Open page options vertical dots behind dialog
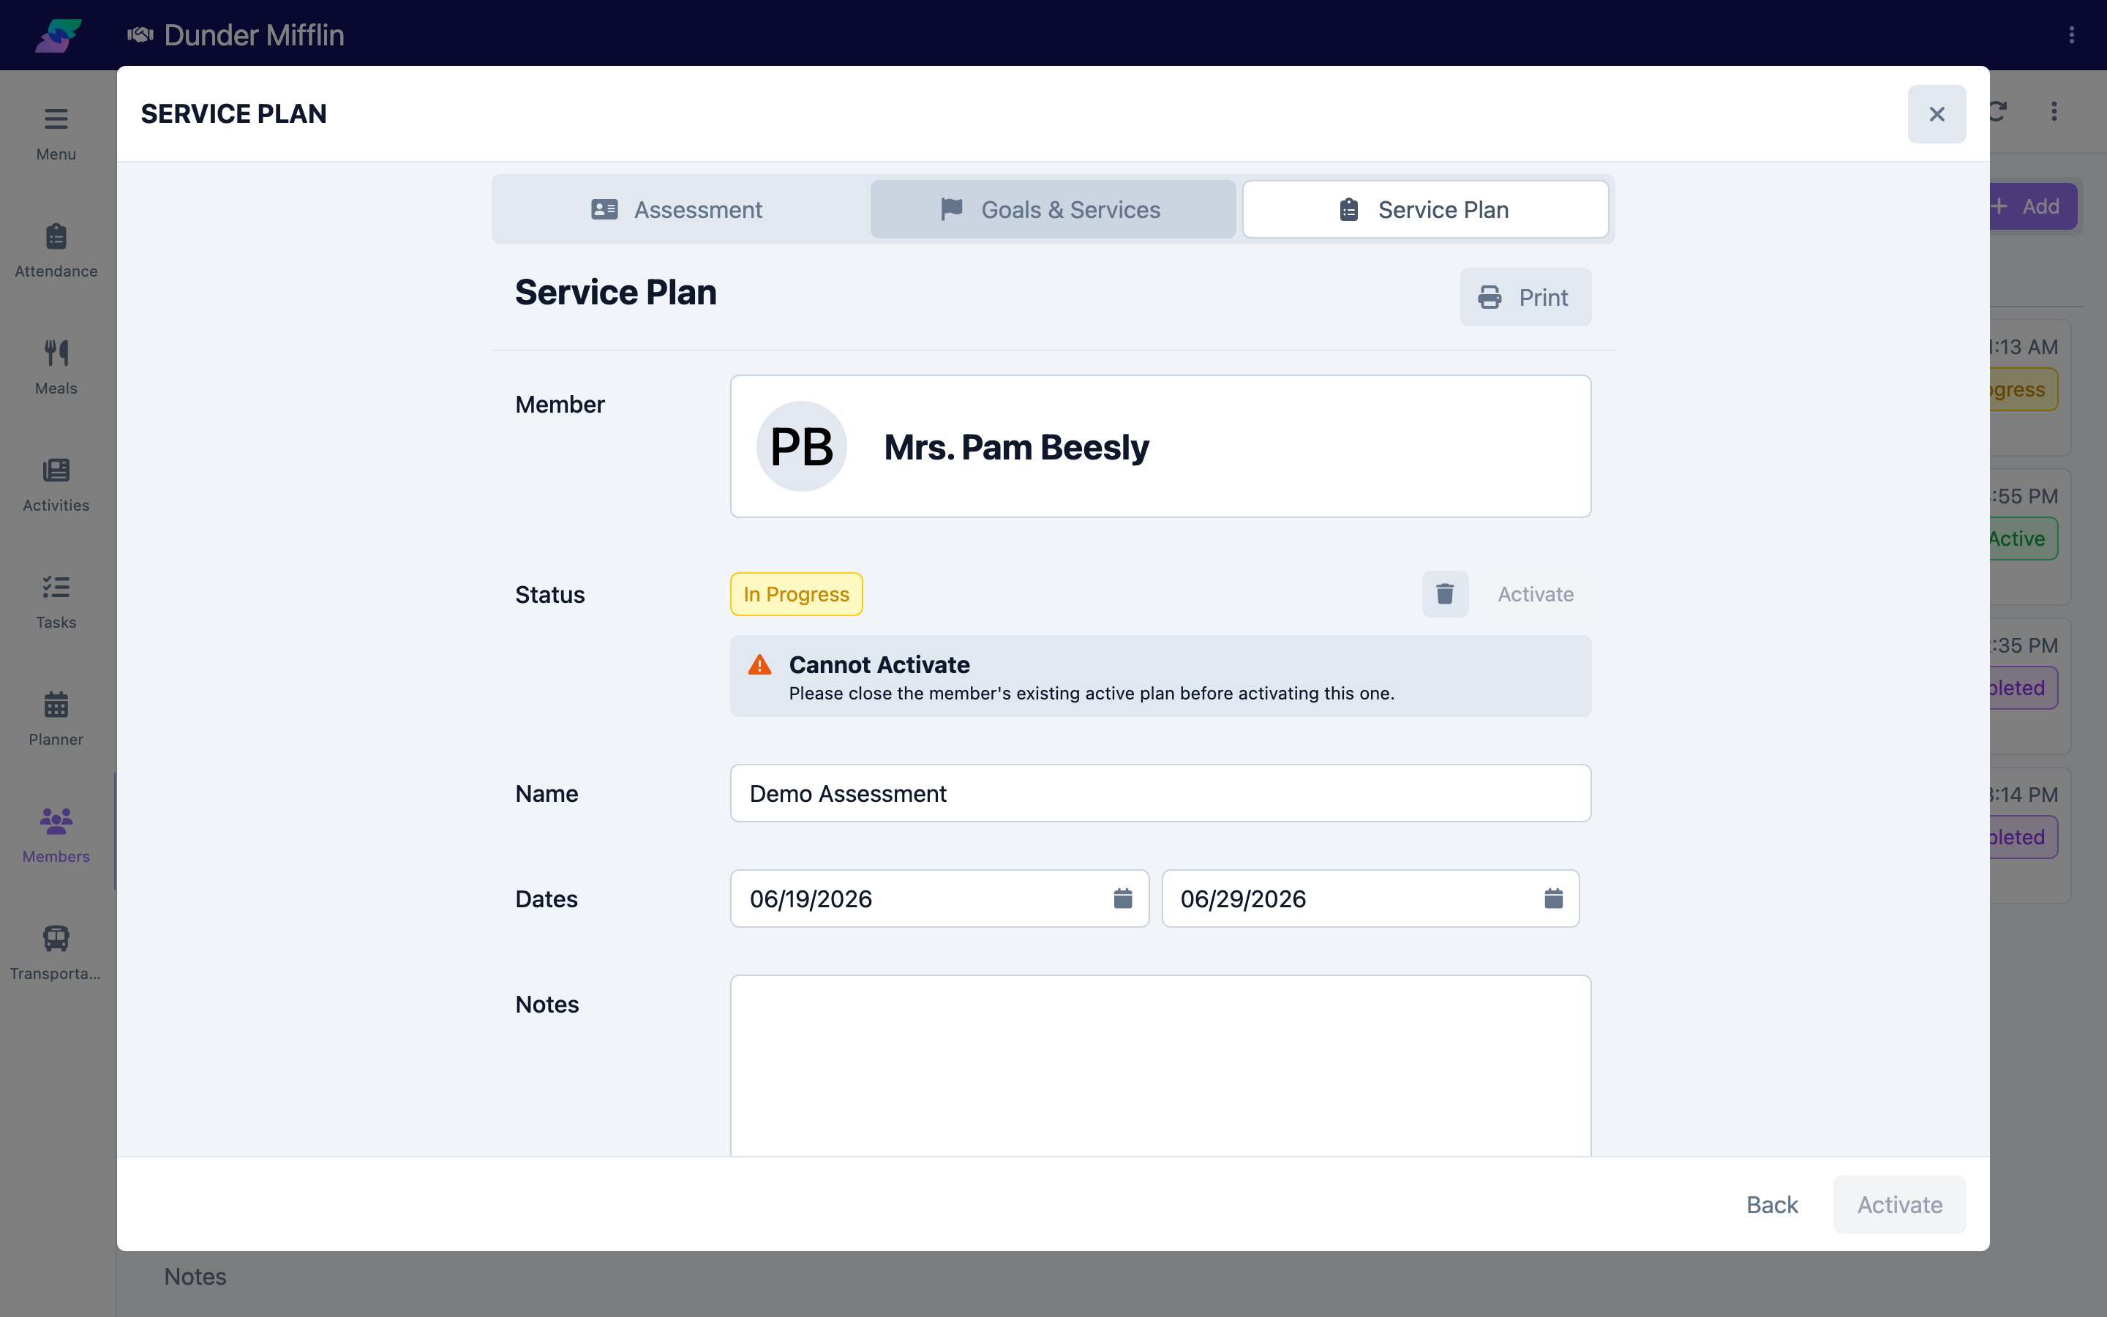 2054,111
